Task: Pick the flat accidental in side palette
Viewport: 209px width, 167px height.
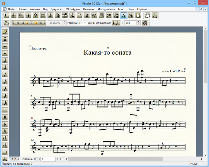Action: point(5,124)
